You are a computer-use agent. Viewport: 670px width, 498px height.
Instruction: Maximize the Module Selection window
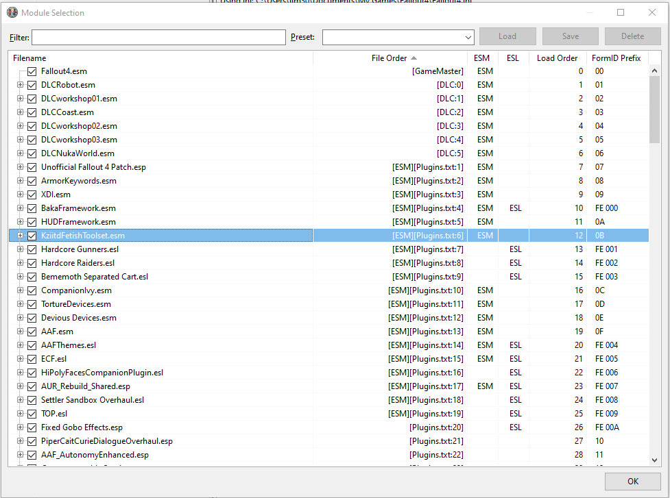pos(621,12)
